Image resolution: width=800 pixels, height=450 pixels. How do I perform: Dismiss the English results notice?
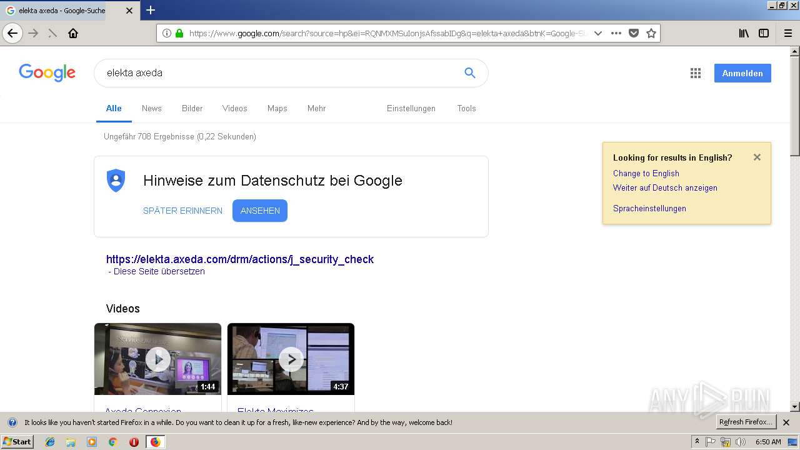pos(757,157)
